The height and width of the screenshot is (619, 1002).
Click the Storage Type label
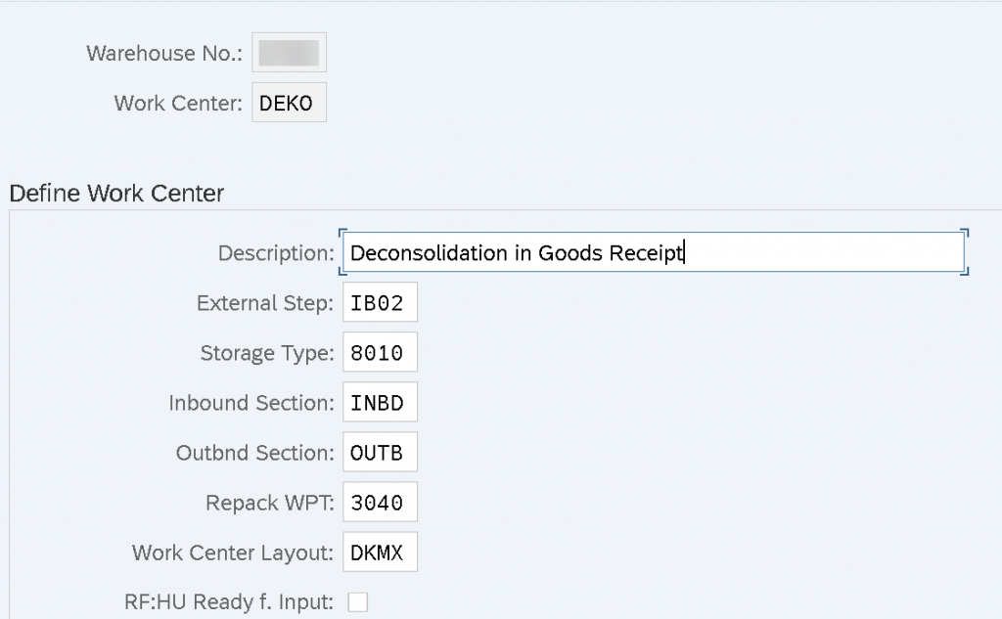click(267, 353)
